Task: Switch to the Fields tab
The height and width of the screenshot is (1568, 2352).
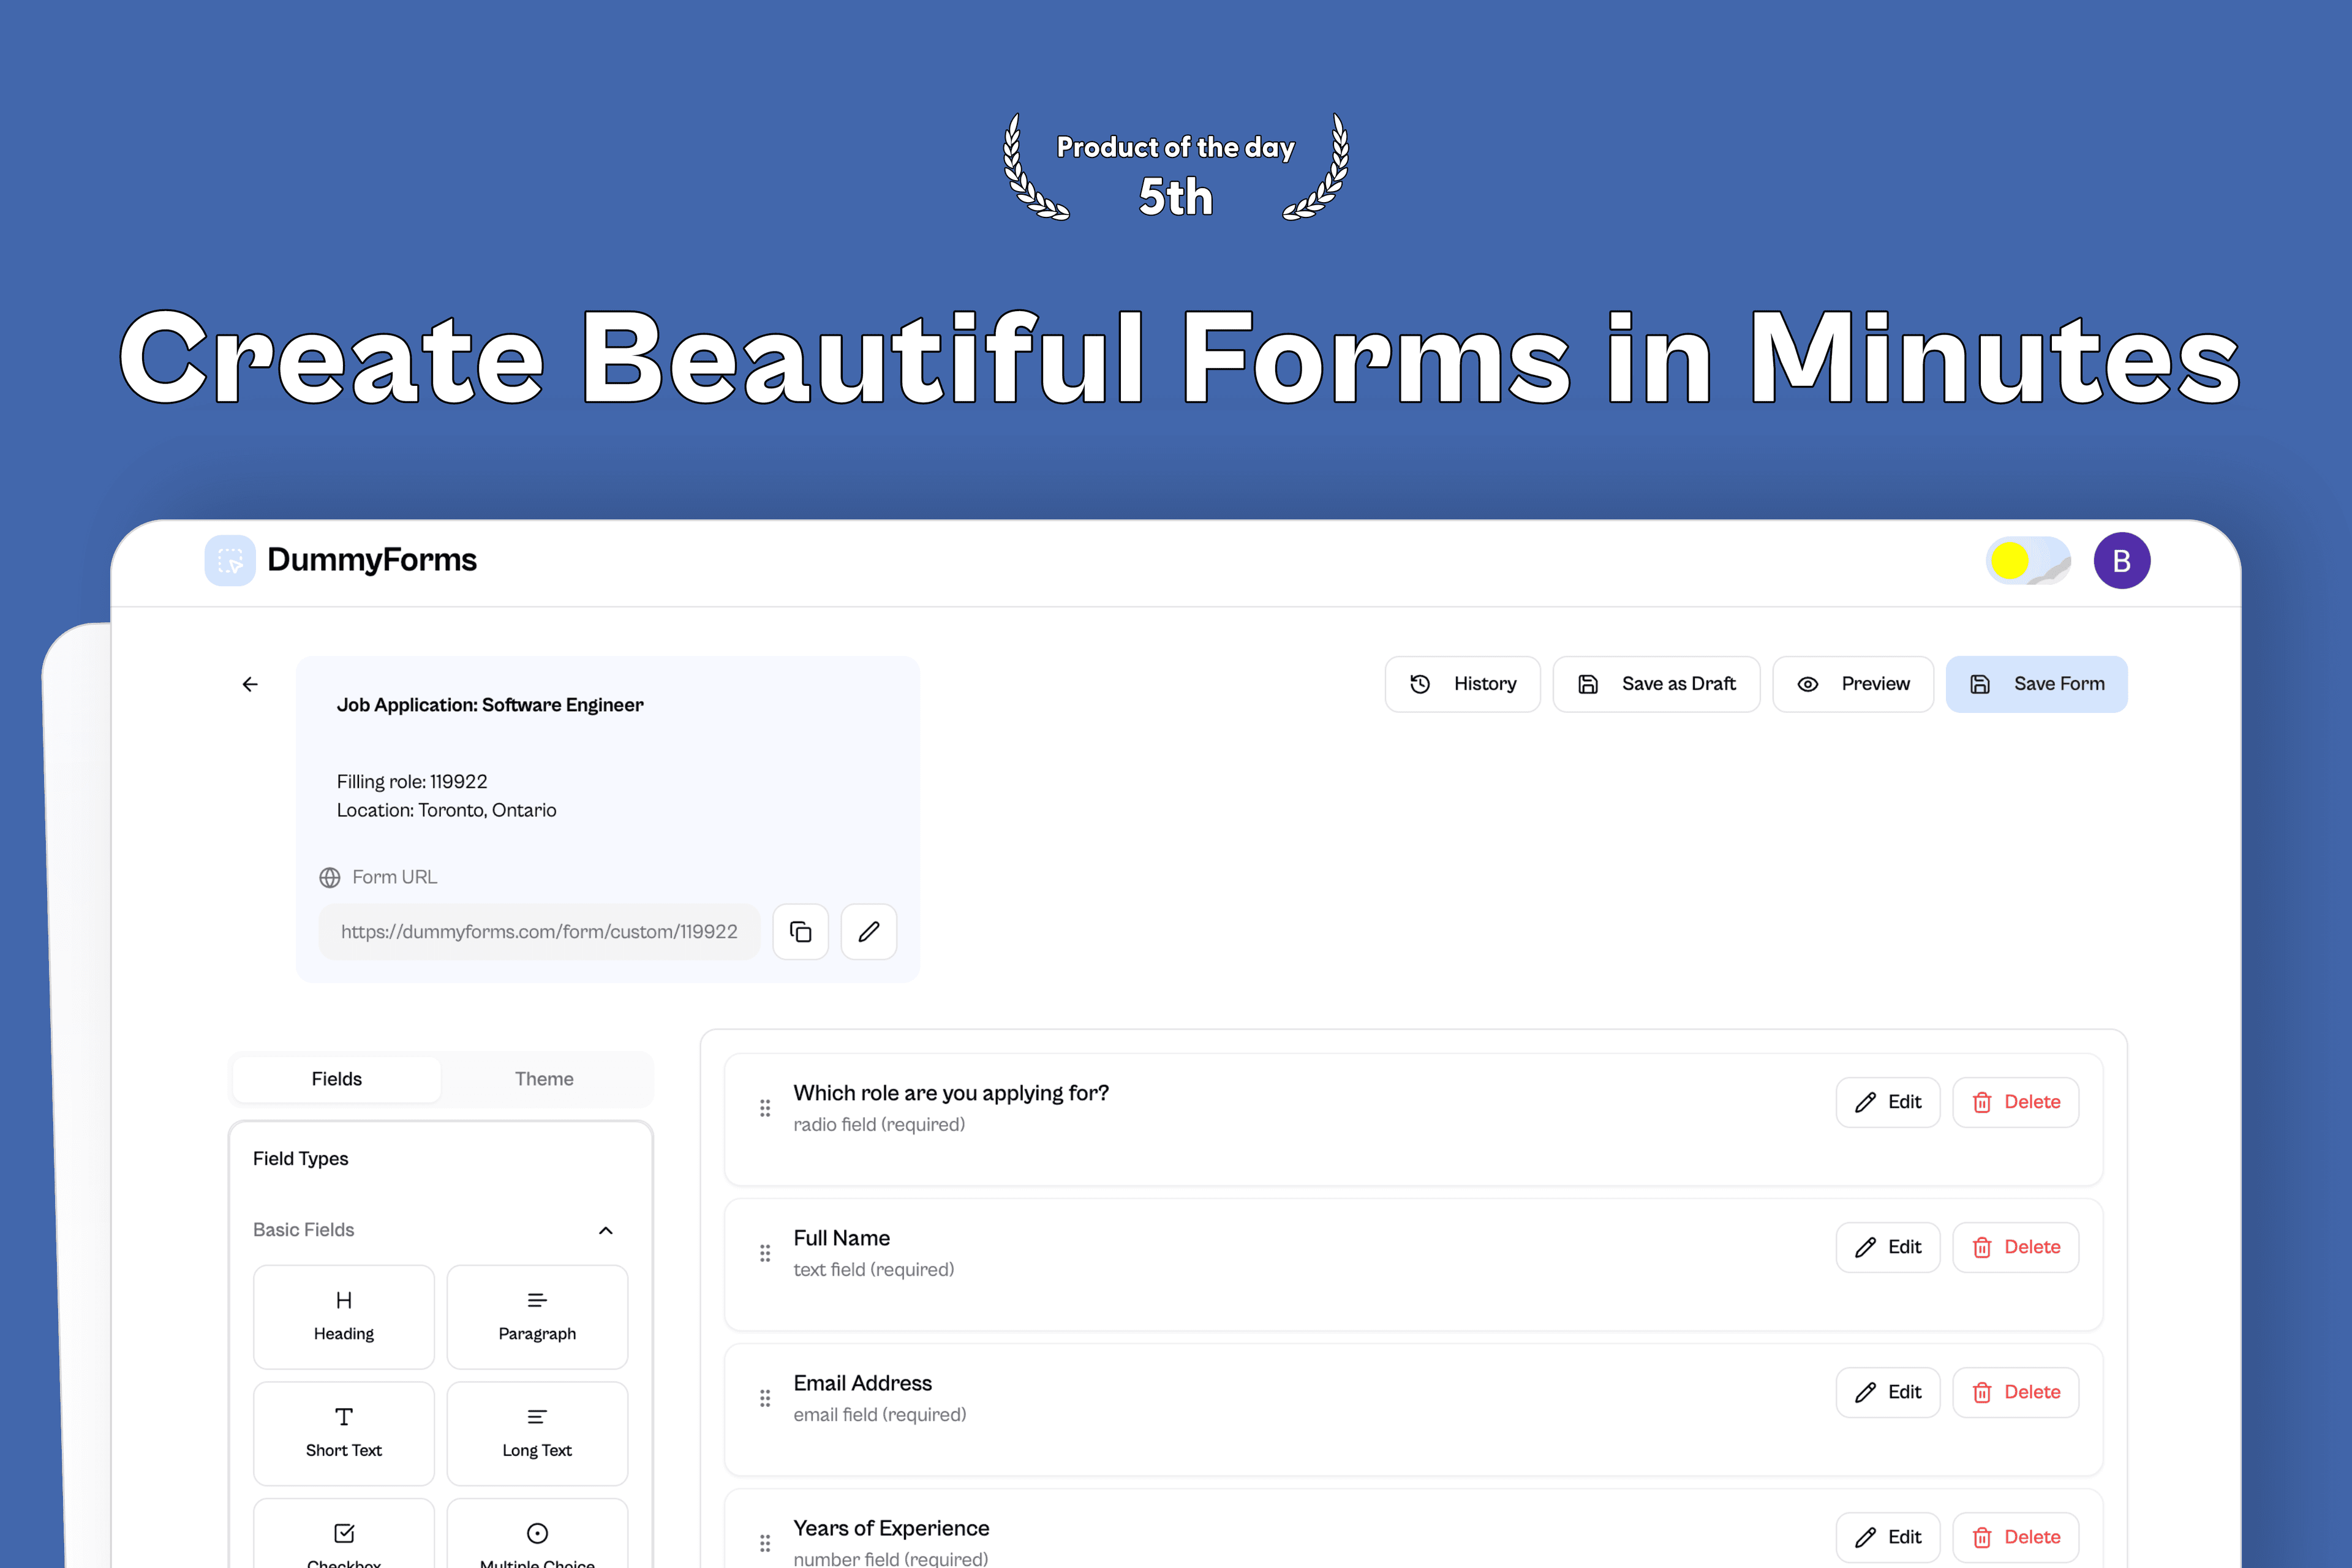Action: 337,1079
